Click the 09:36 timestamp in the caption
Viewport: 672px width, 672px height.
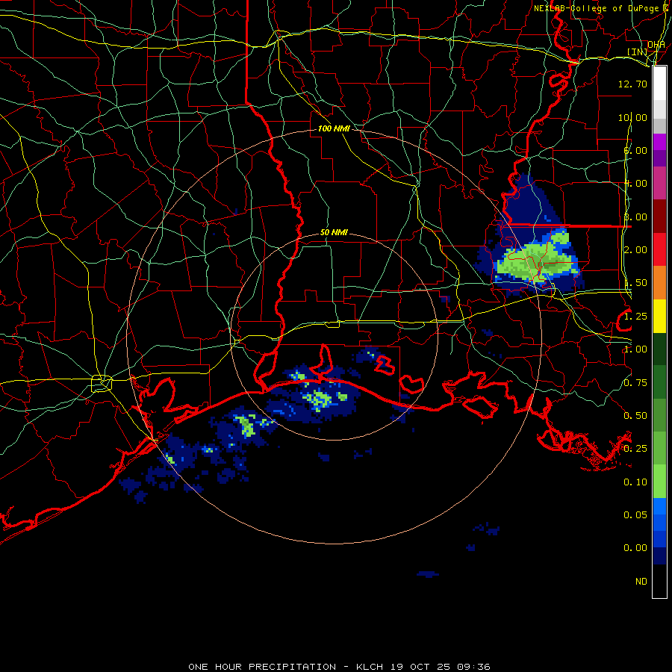tap(473, 667)
